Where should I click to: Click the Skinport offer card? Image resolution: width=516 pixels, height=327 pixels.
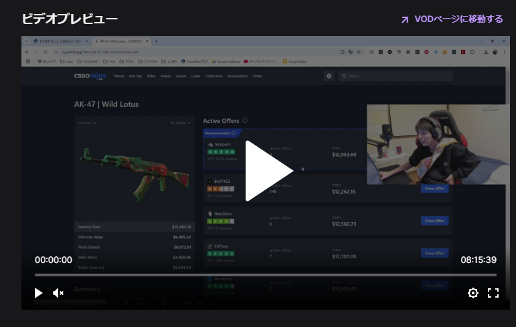285,149
